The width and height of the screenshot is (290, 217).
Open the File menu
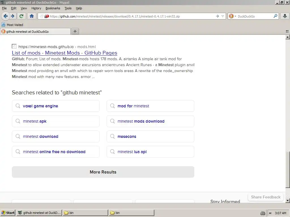tap(4, 8)
